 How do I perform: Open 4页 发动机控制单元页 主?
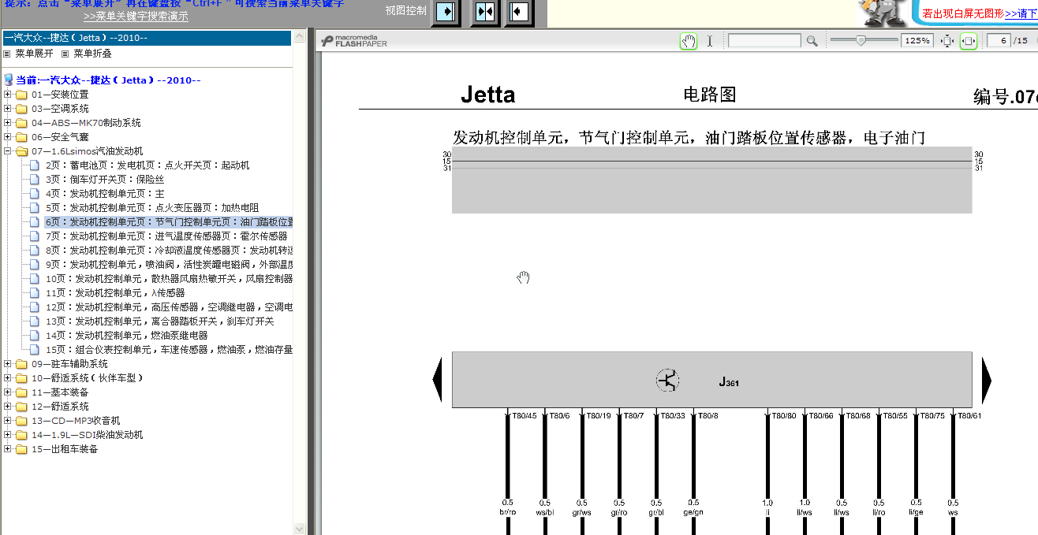pos(105,194)
